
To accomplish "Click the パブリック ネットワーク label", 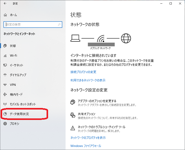I will point(101,48).
